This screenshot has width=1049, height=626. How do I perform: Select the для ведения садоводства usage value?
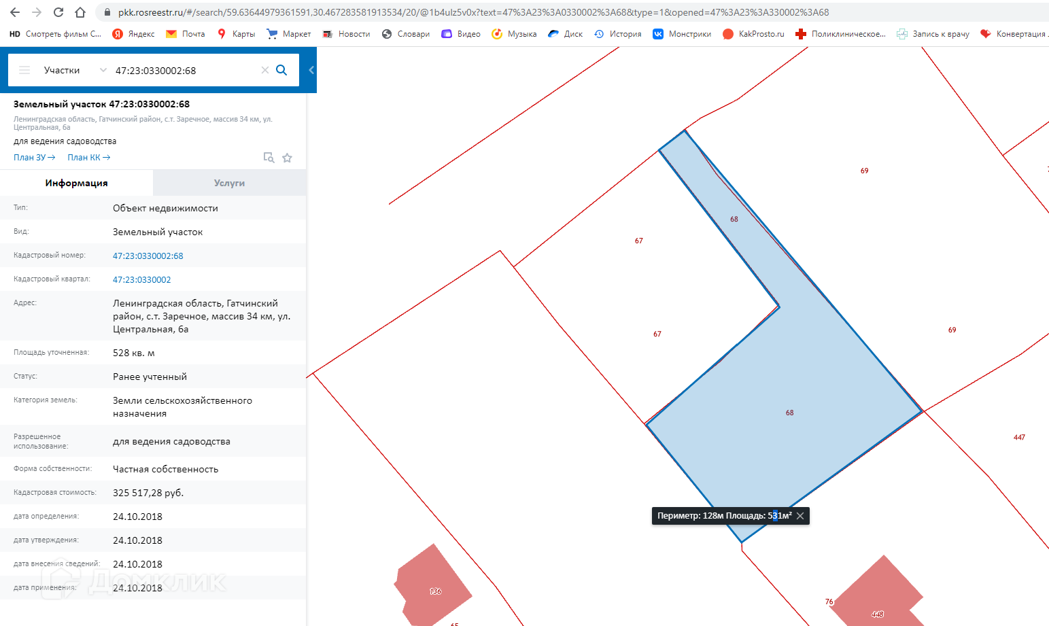(x=171, y=441)
